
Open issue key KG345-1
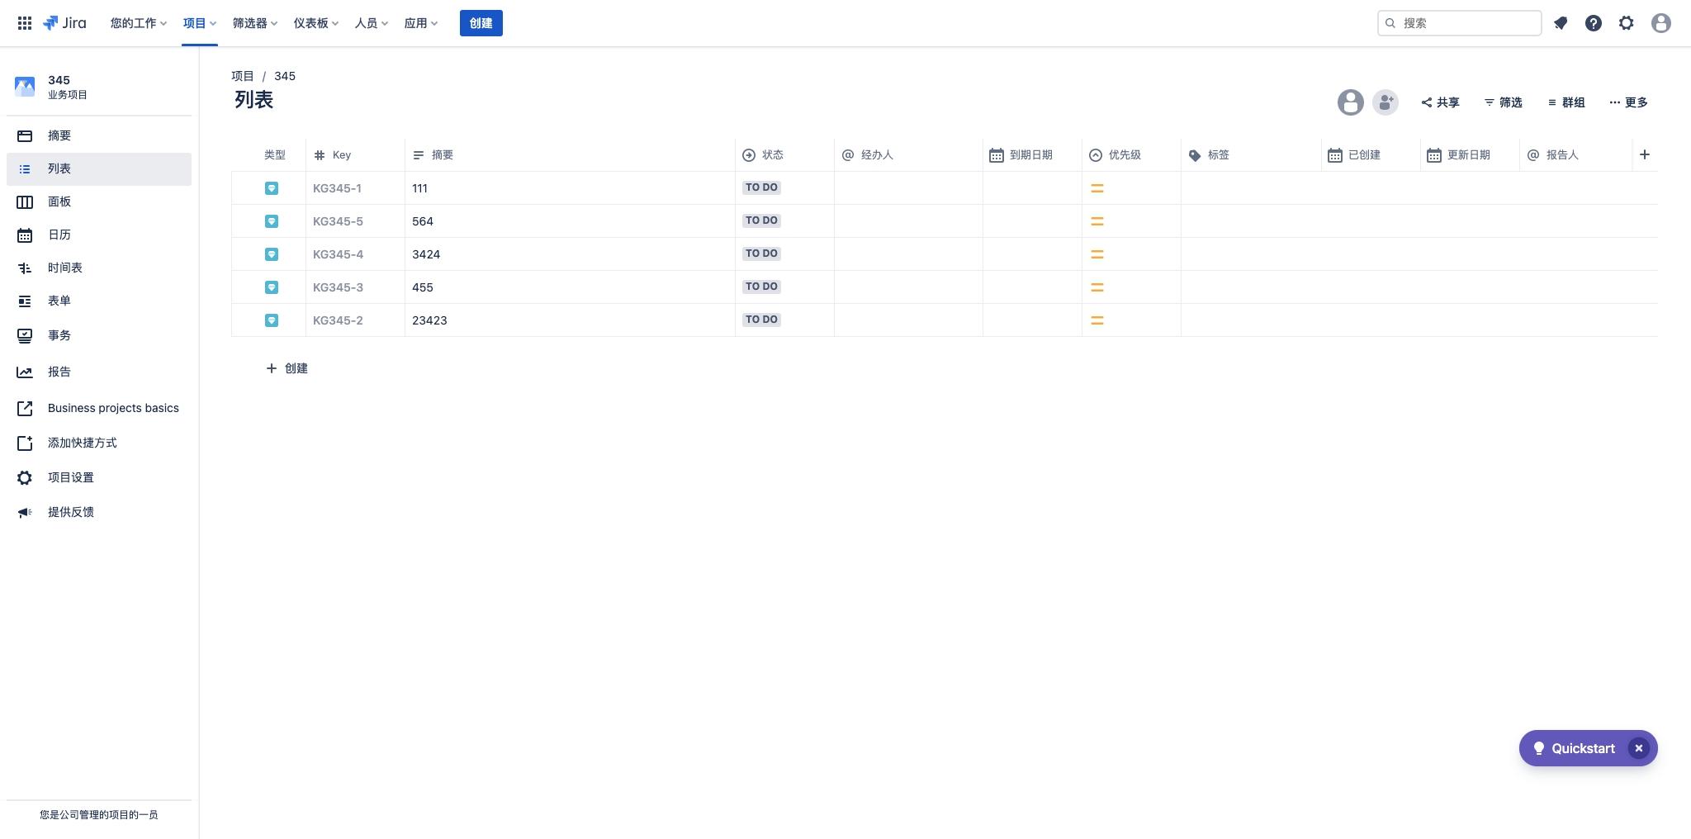[337, 188]
